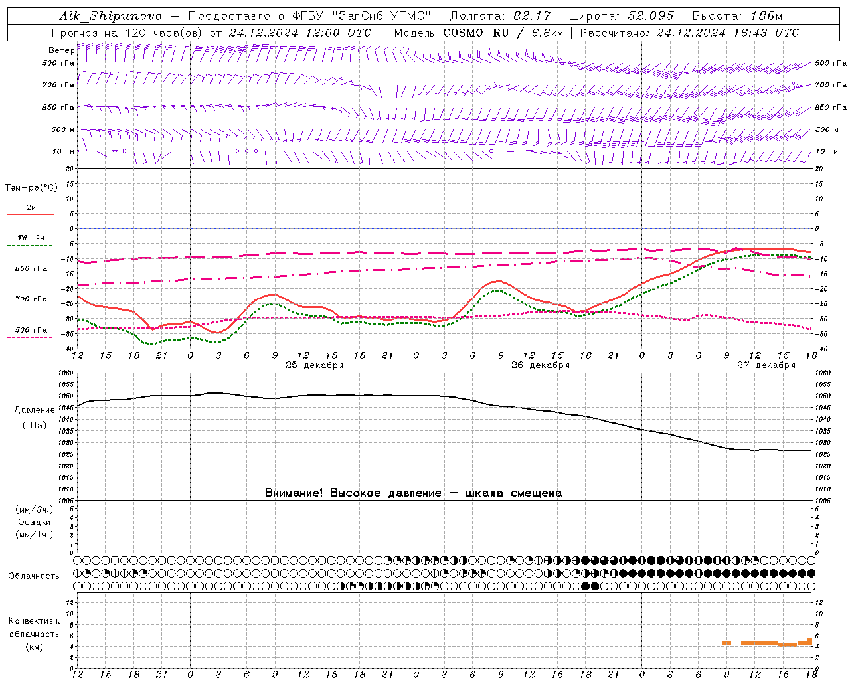Click the Облачность cloud cover label
This screenshot has height=680, width=850.
click(x=34, y=576)
